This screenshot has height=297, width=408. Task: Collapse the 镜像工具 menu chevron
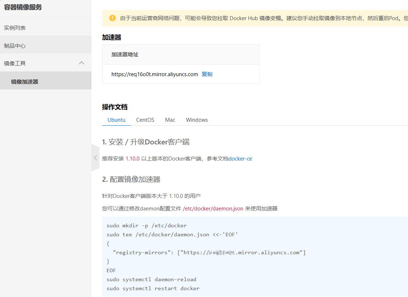click(81, 63)
